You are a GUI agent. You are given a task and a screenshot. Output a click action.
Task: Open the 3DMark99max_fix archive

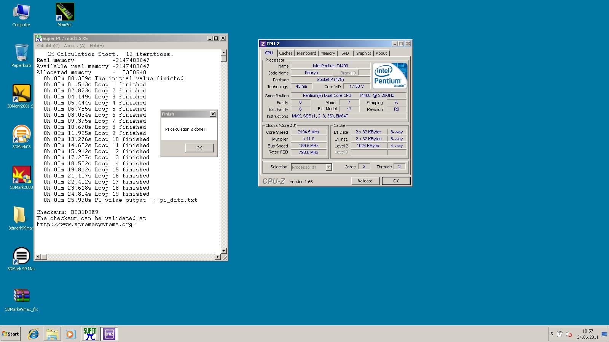21,299
